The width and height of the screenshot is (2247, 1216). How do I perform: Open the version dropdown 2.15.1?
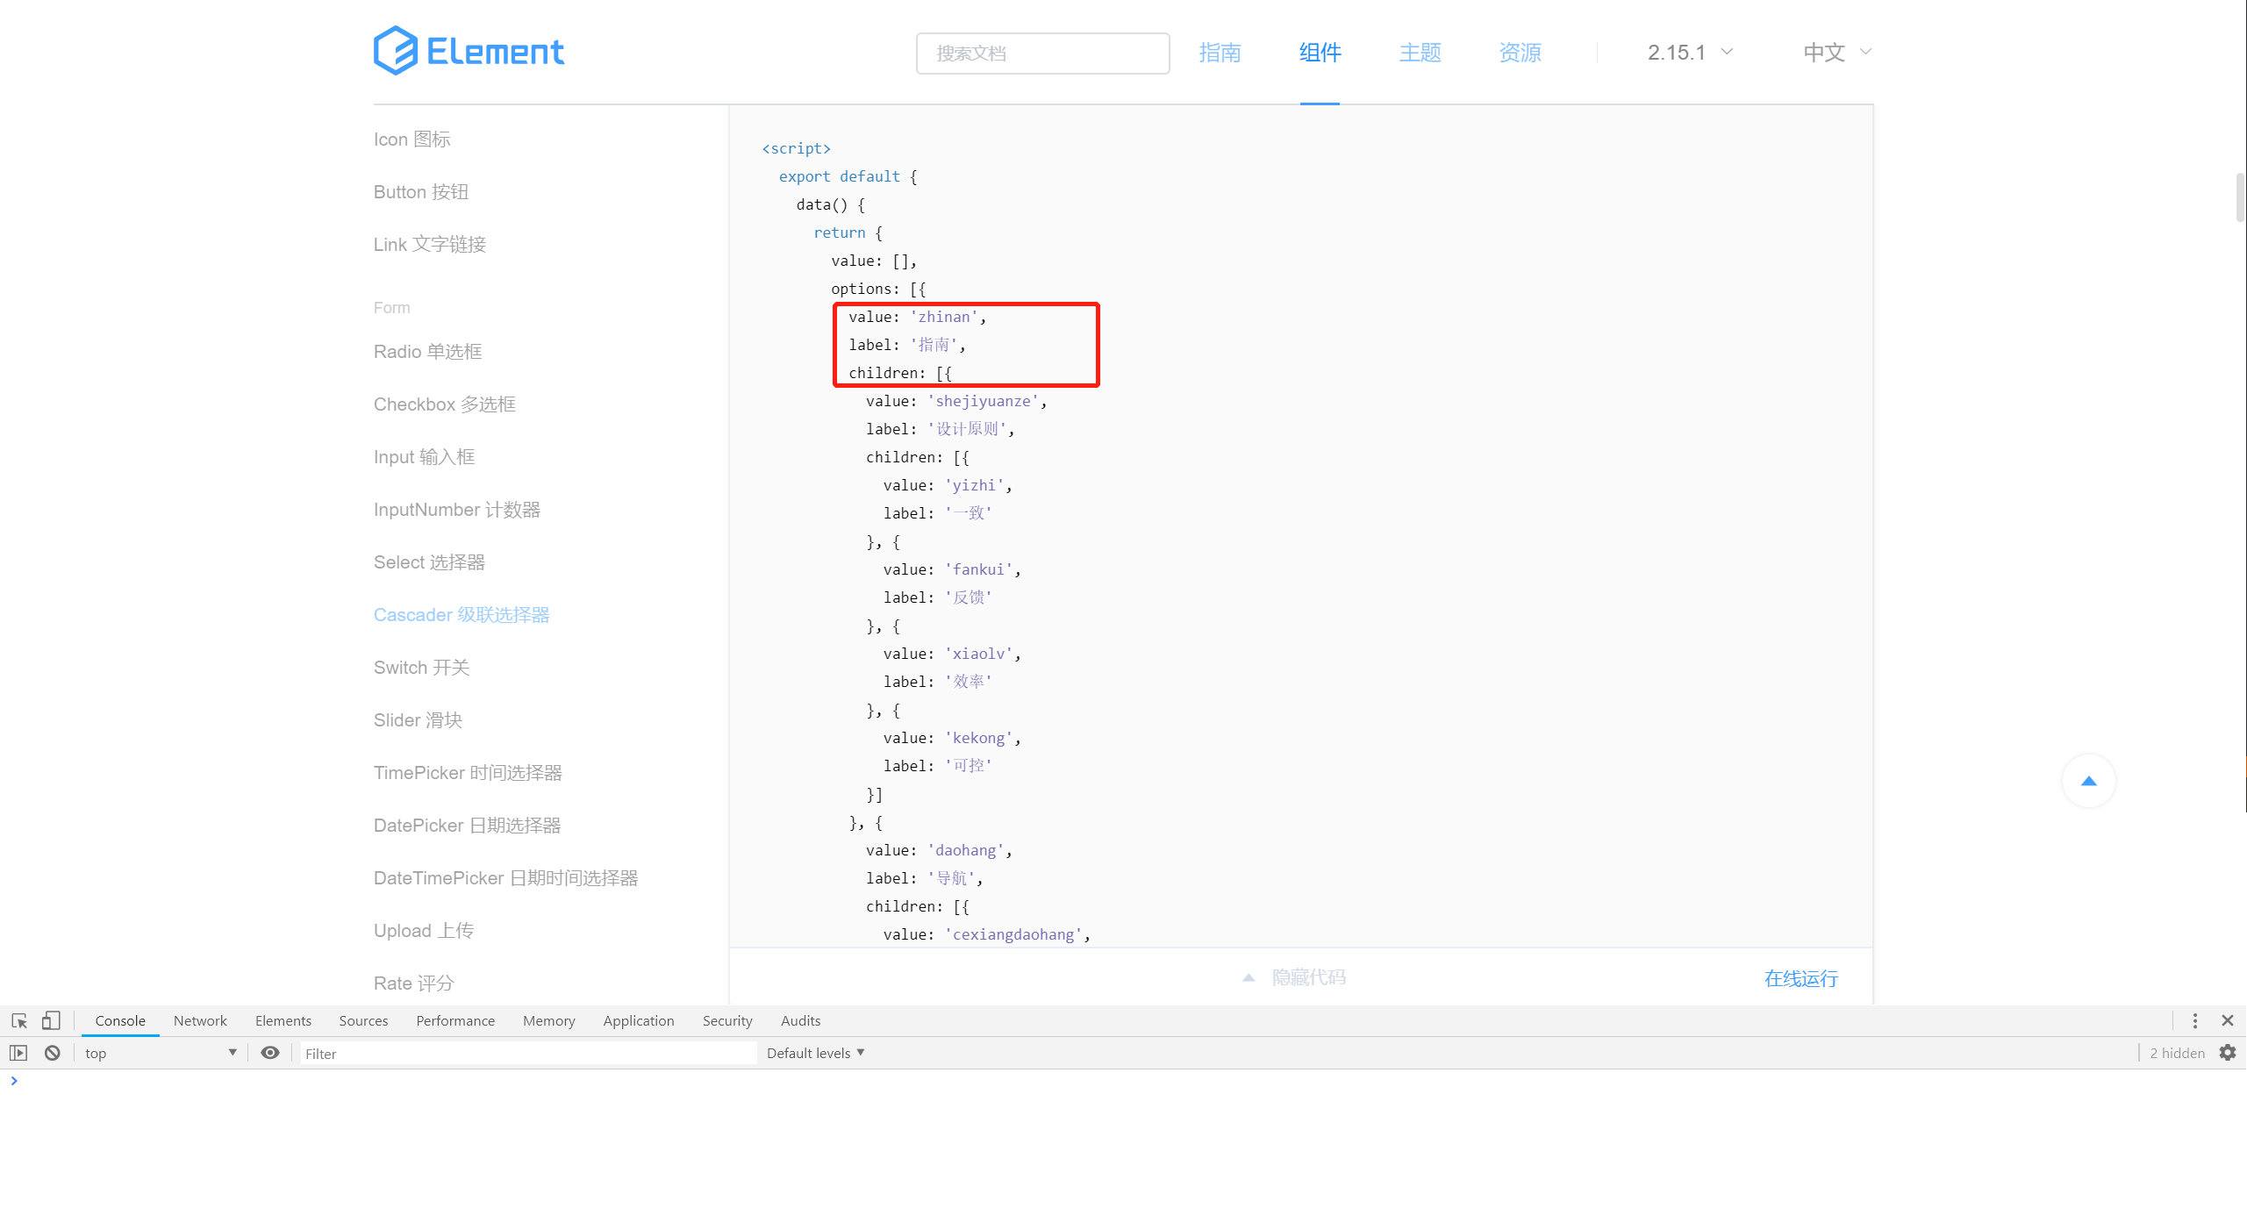pyautogui.click(x=1686, y=53)
